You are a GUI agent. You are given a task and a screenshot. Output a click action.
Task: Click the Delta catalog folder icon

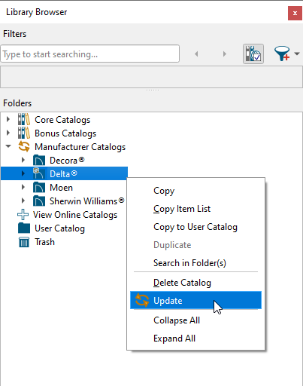(x=39, y=173)
